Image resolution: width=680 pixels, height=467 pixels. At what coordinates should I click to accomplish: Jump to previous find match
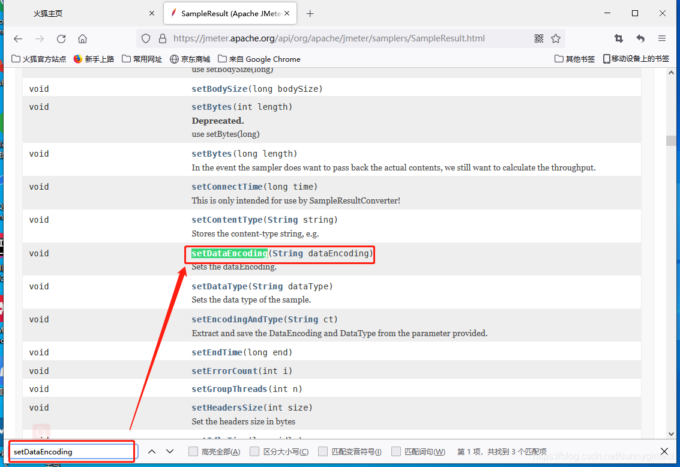152,451
